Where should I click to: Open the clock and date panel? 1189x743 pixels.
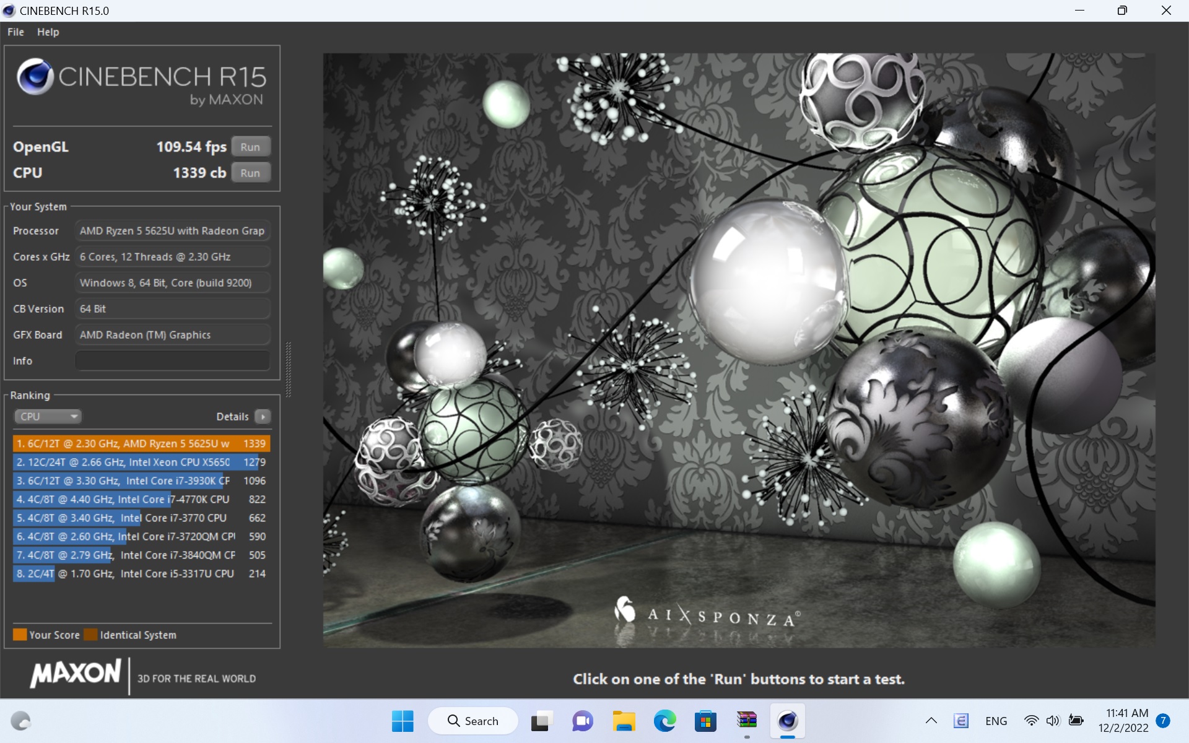point(1123,721)
